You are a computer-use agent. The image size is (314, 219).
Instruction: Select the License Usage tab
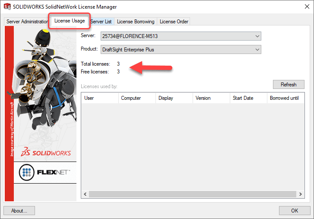70,21
